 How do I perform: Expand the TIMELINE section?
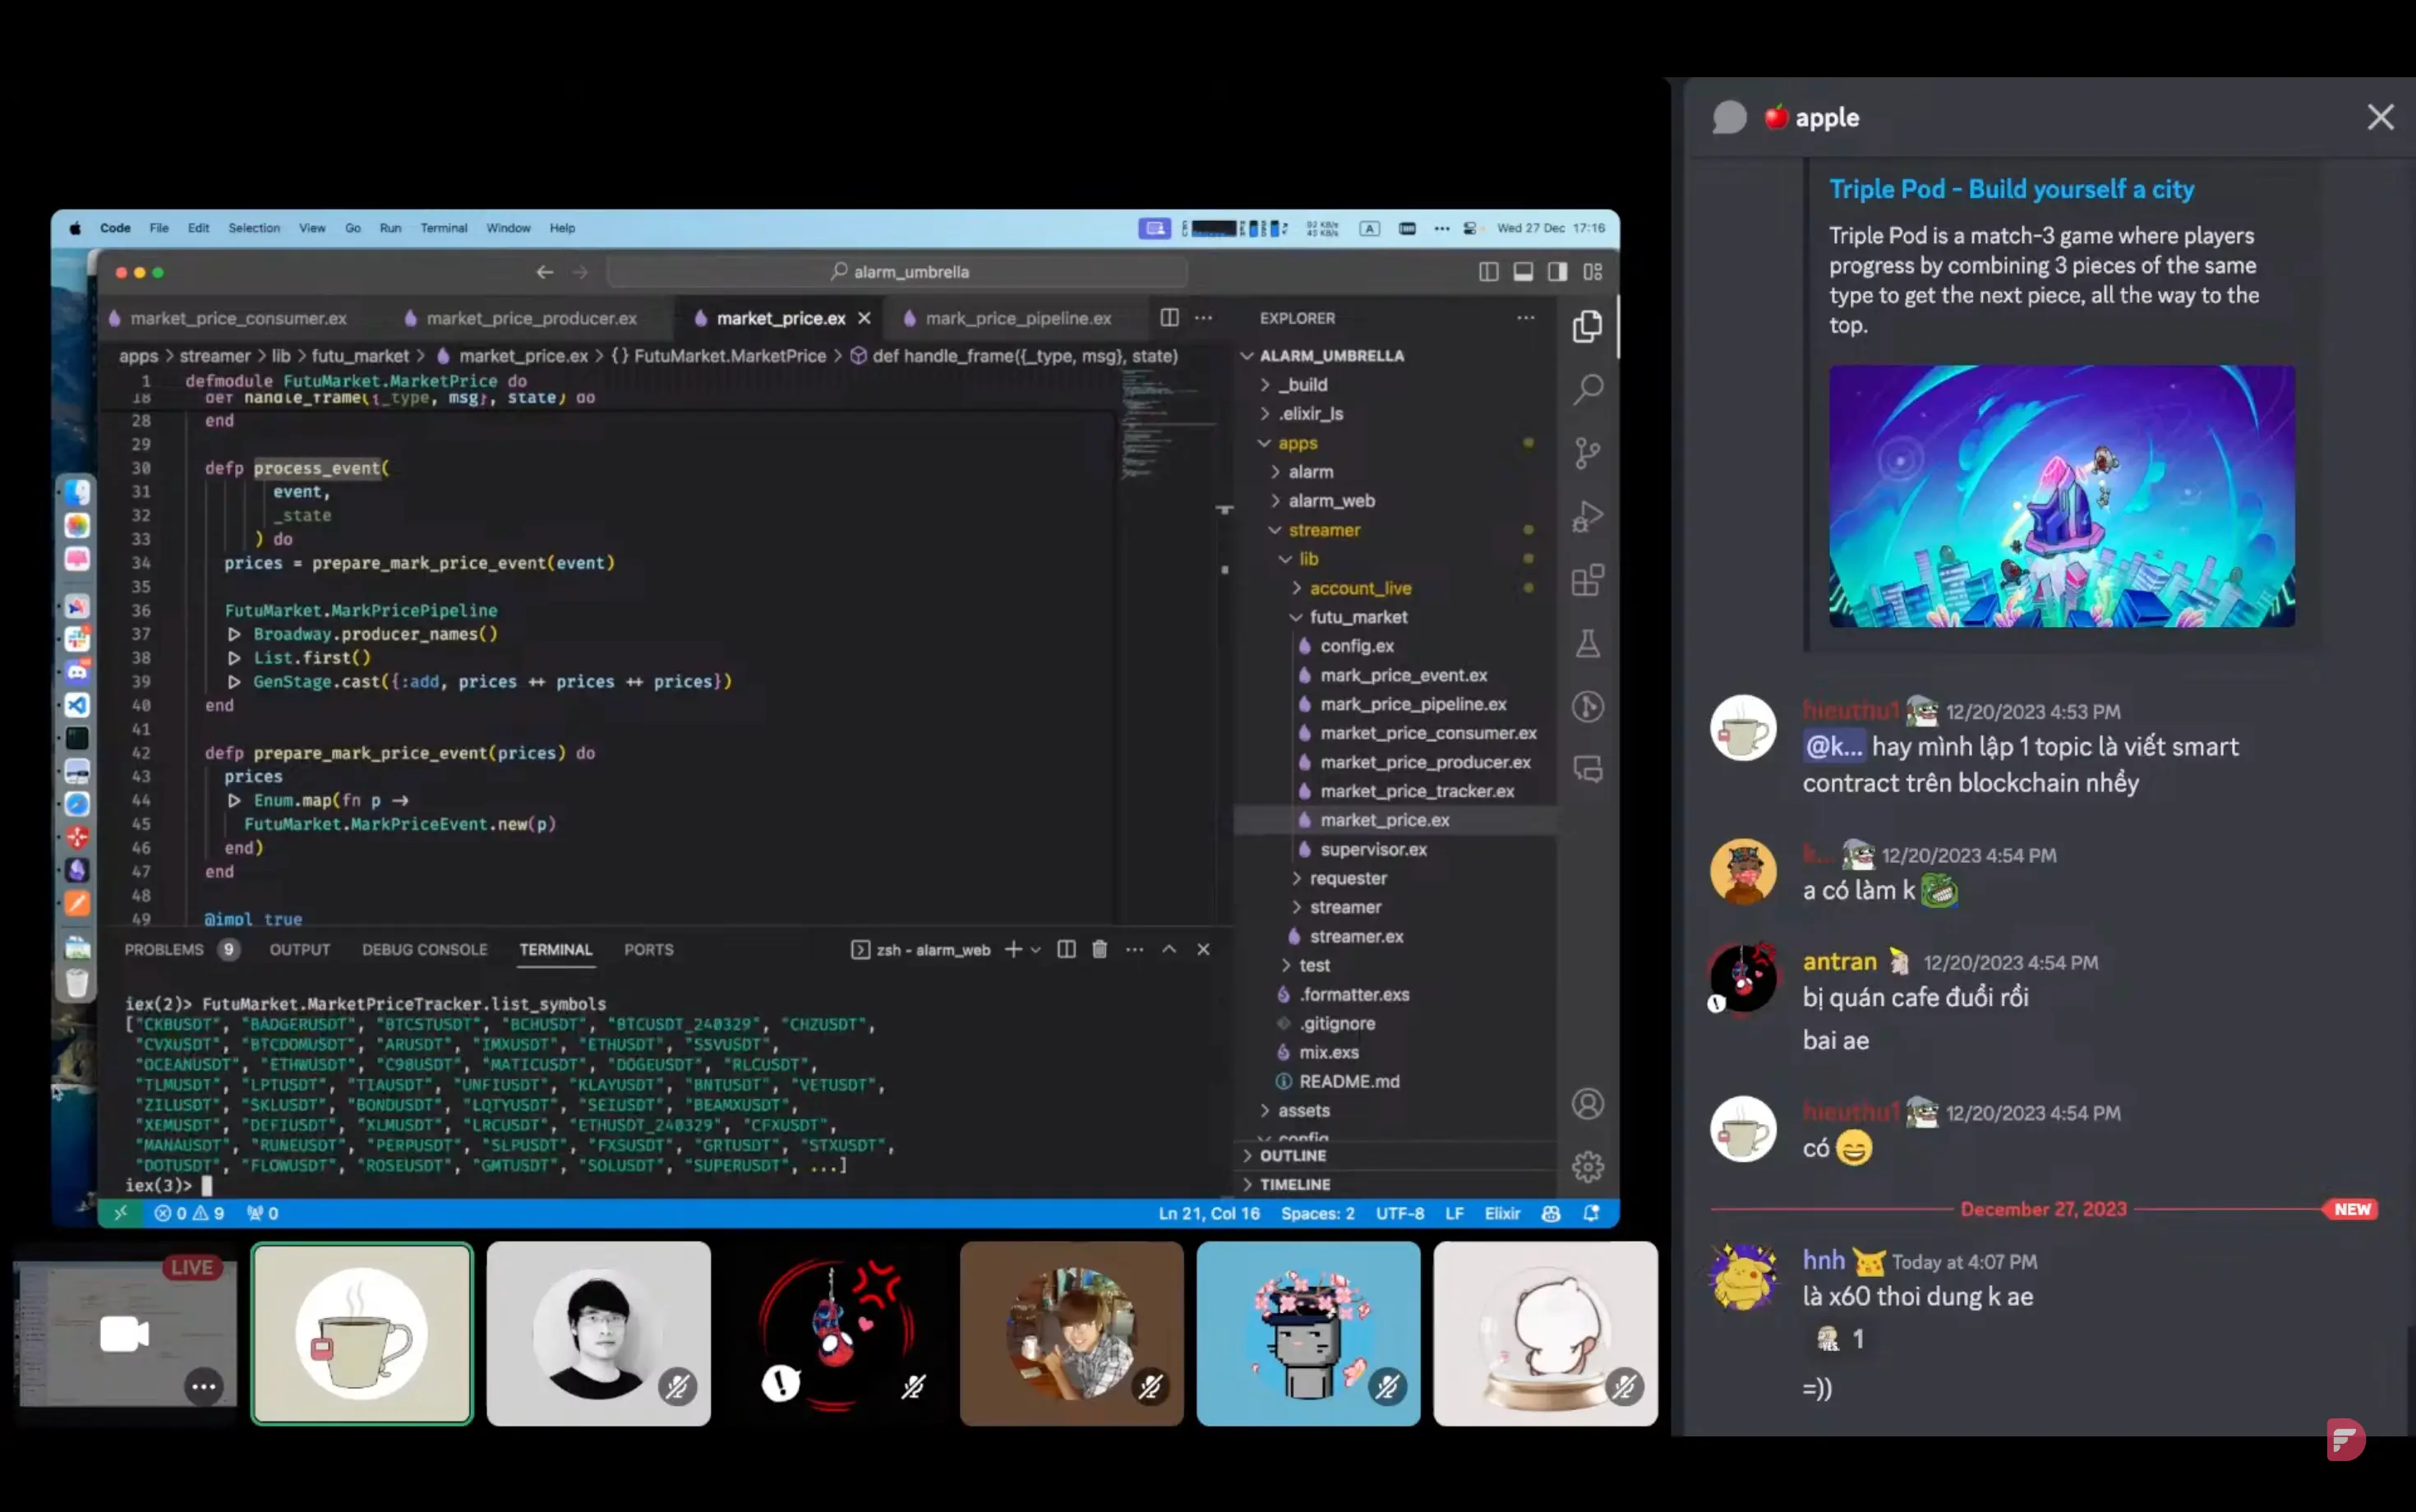pyautogui.click(x=1295, y=1184)
